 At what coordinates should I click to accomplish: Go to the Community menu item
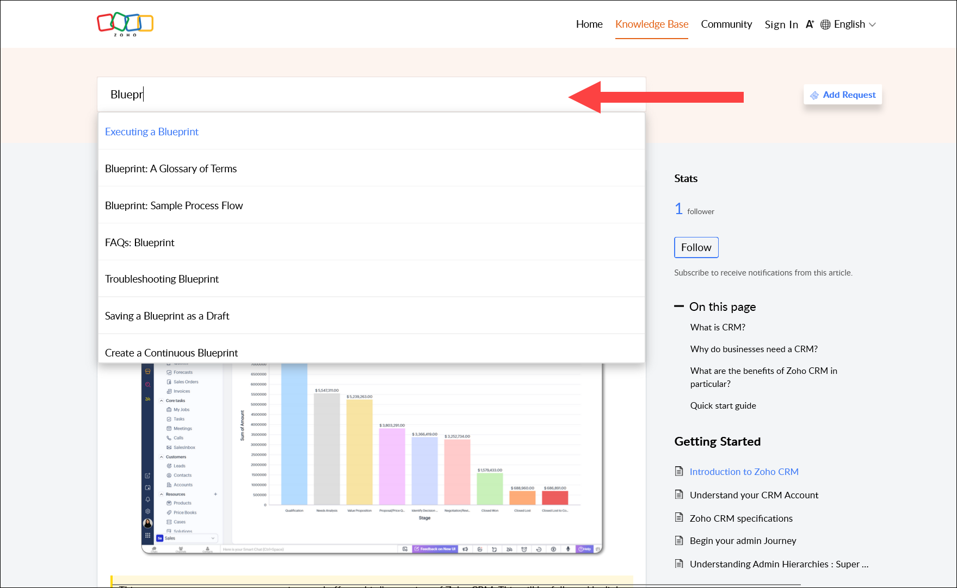726,24
